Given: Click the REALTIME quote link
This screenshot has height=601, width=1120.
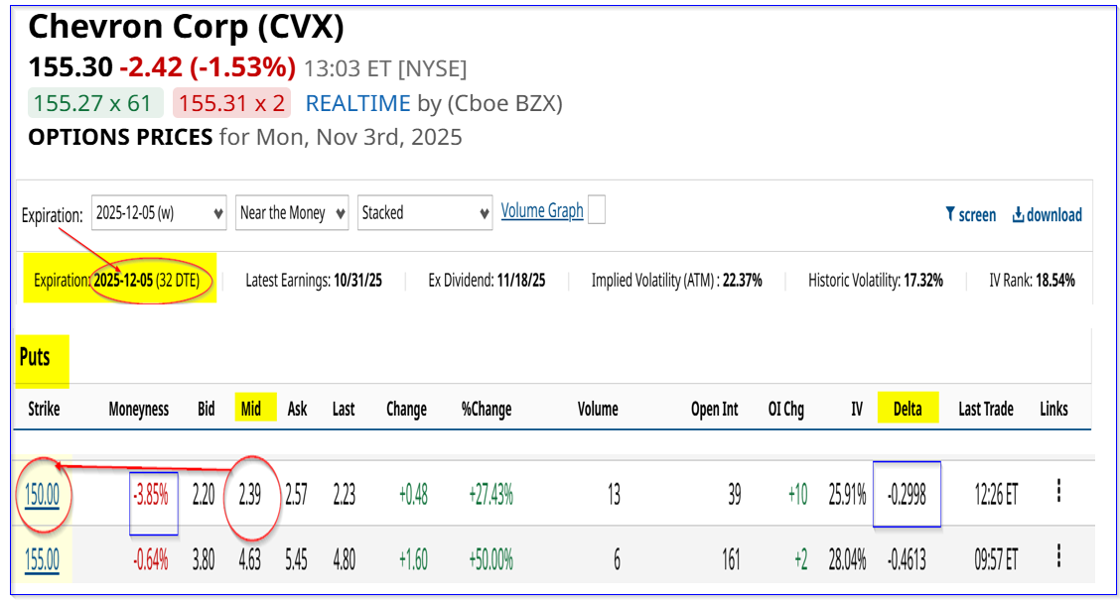Looking at the screenshot, I should [x=357, y=103].
